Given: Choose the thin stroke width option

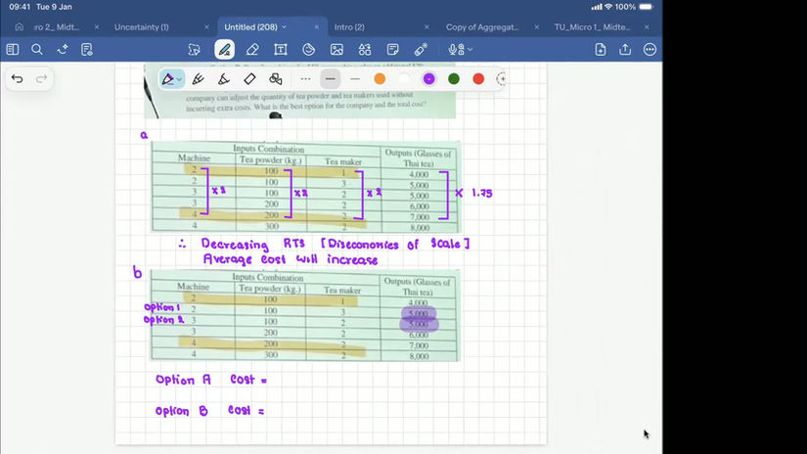Looking at the screenshot, I should coord(355,78).
